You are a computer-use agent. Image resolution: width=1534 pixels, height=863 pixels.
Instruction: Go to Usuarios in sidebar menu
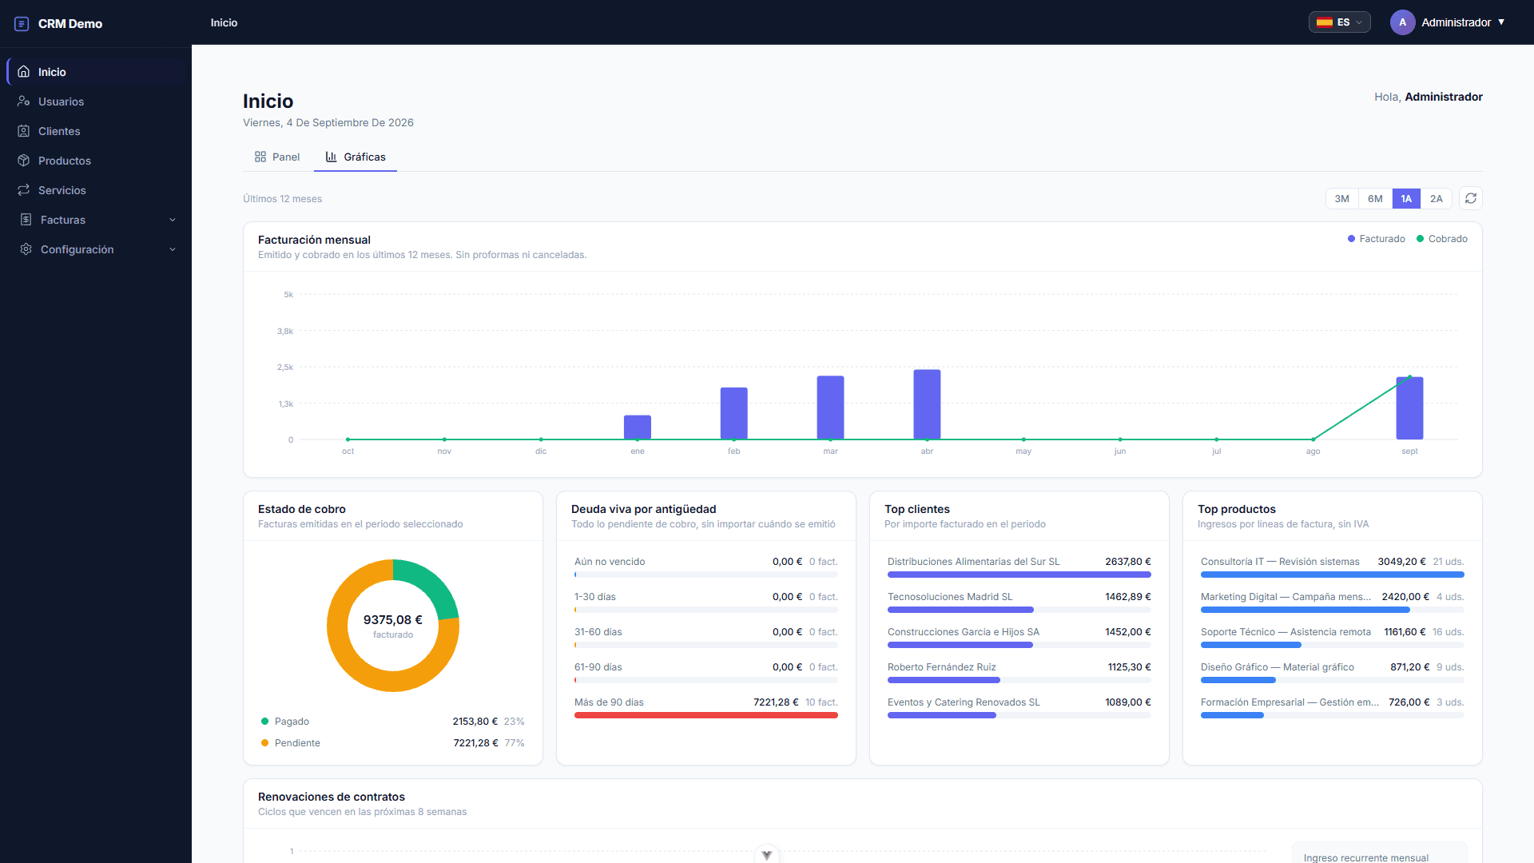[x=96, y=101]
